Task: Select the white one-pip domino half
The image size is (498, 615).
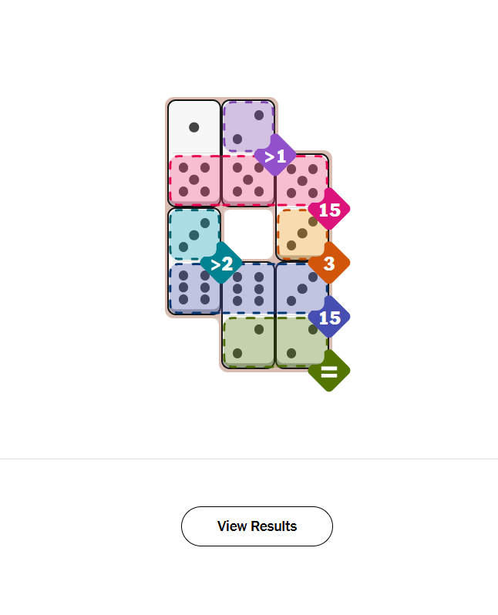Action: [x=194, y=127]
